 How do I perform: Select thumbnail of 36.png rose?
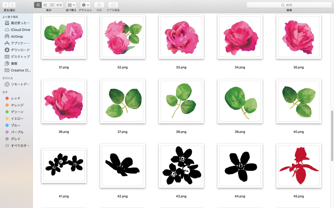click(64, 101)
